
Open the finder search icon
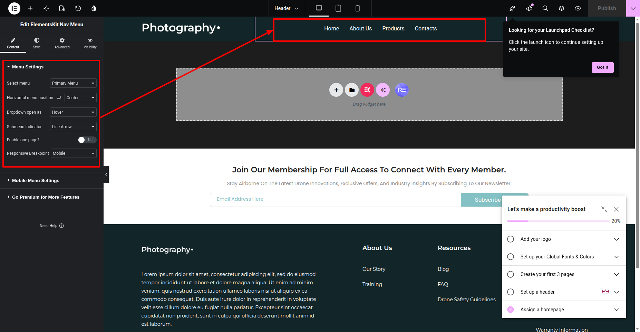click(x=545, y=8)
